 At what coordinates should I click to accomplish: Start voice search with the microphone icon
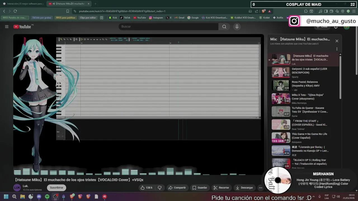[x=237, y=27]
